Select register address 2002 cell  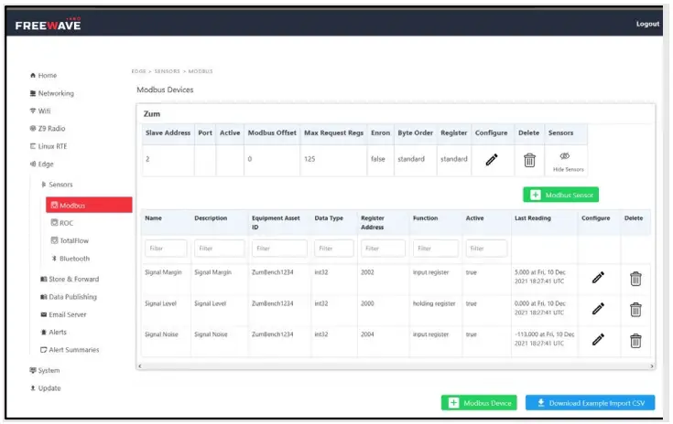pos(367,272)
